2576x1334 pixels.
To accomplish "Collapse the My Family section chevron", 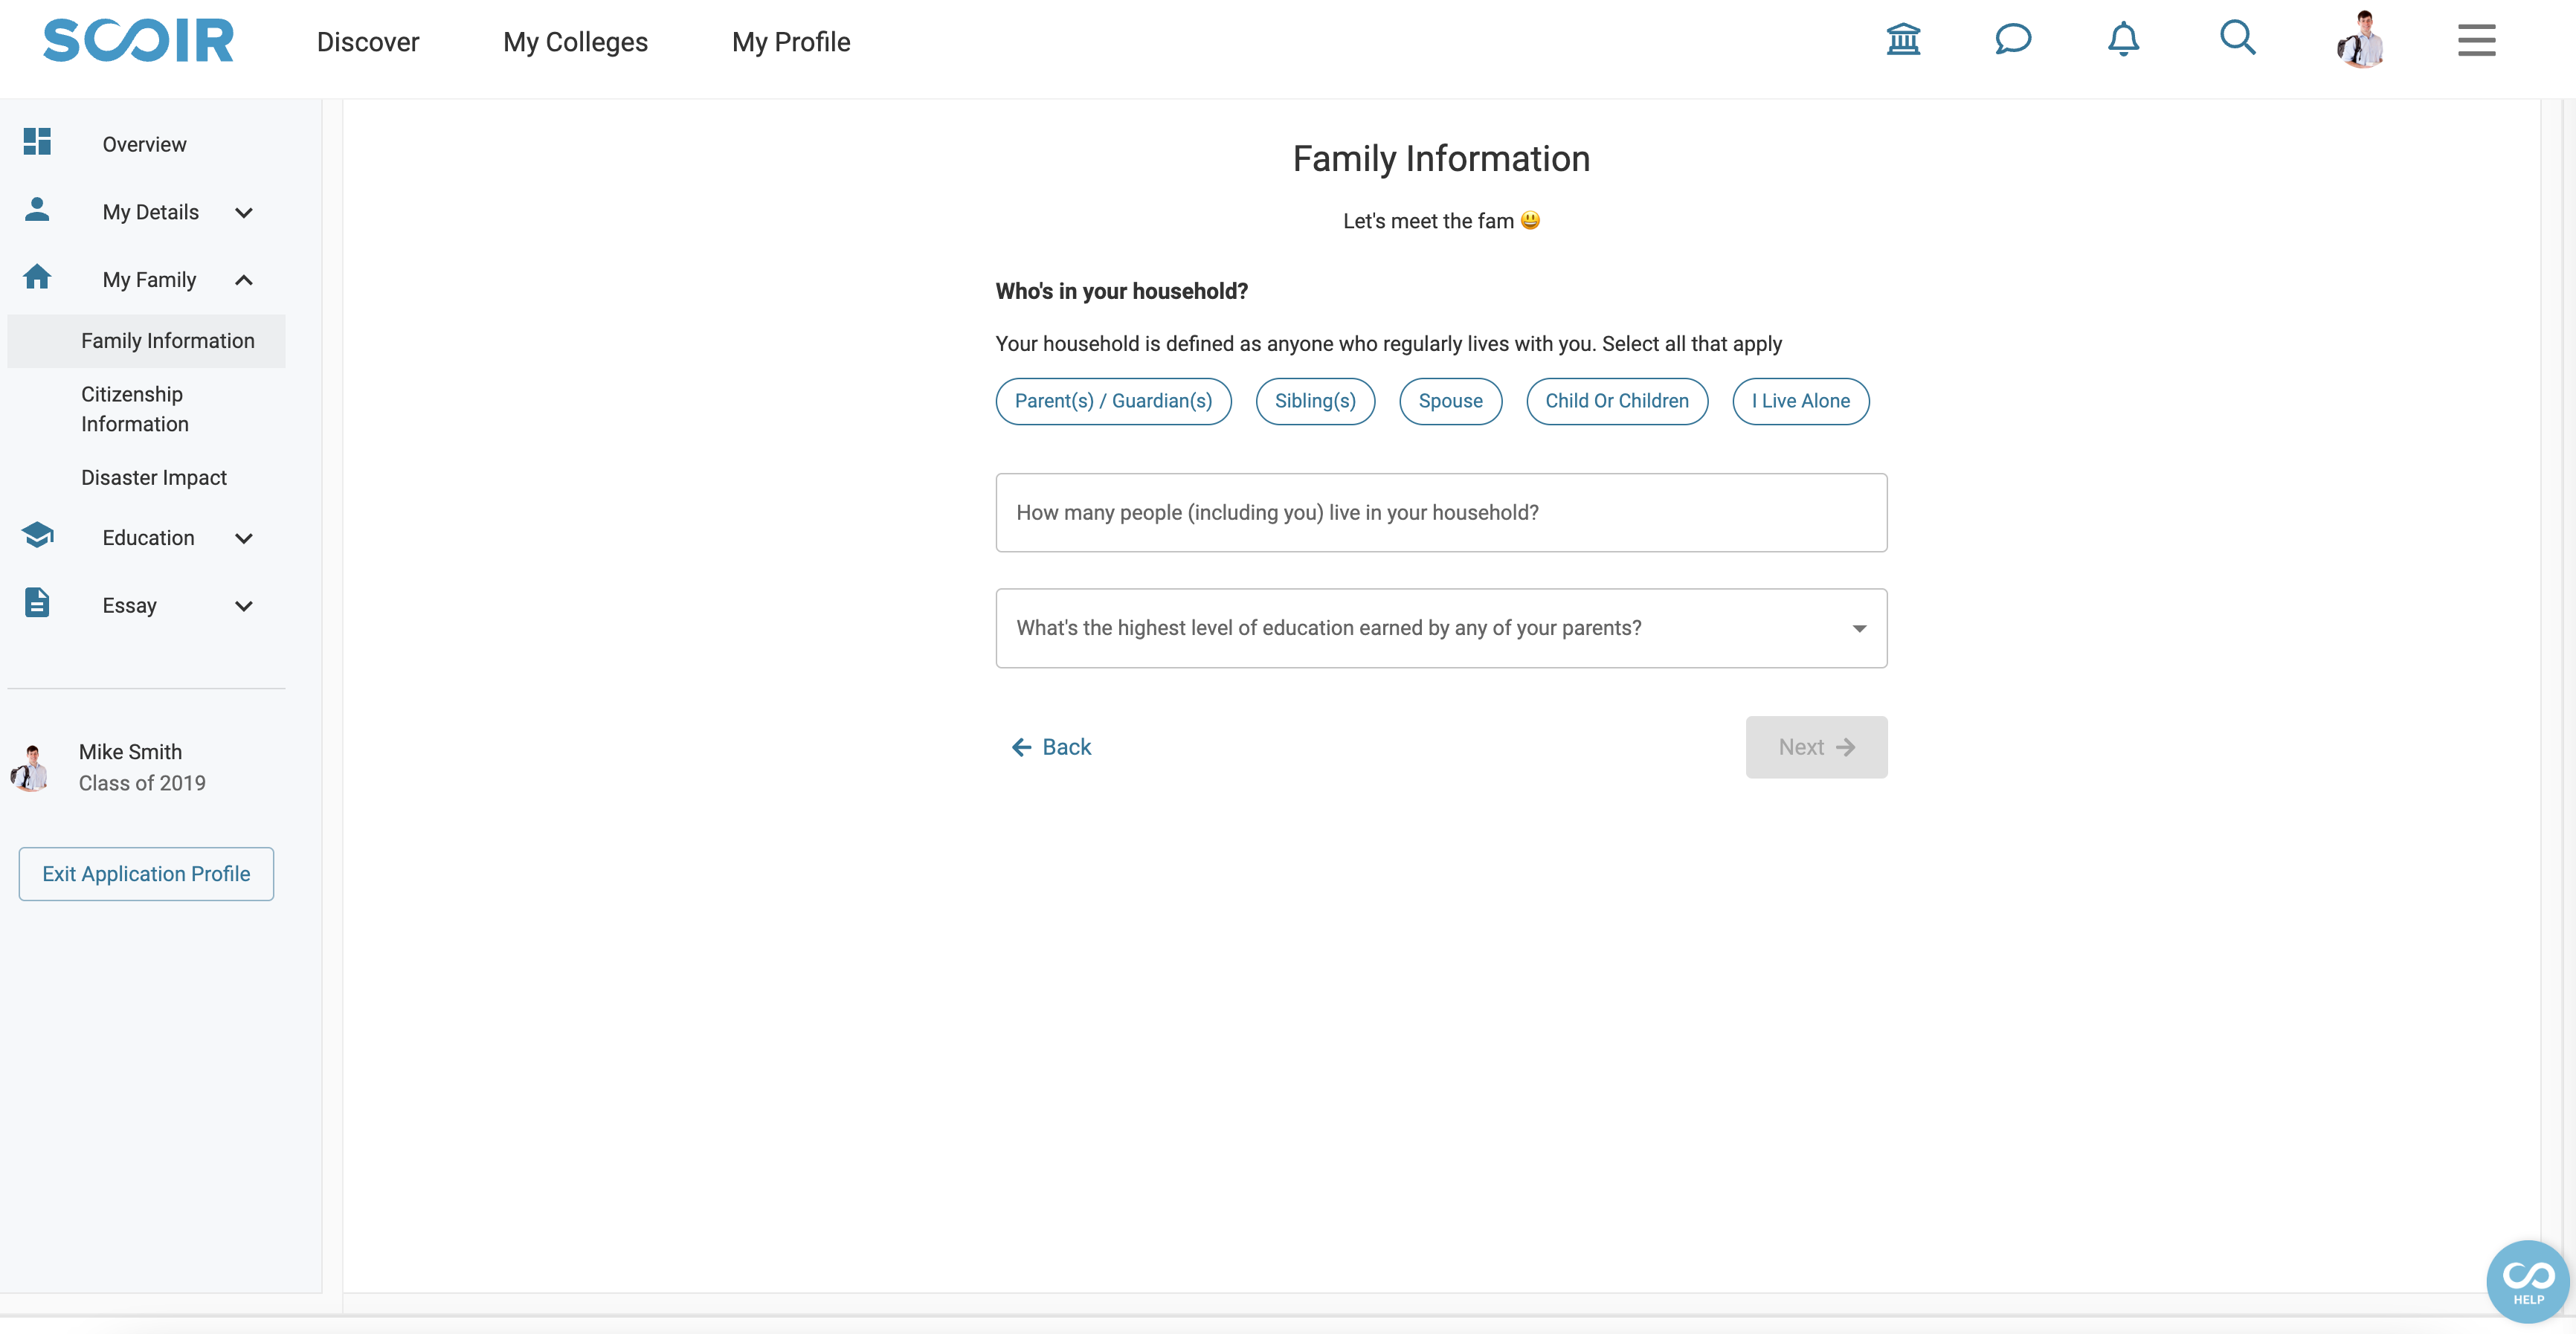I will click(x=243, y=280).
